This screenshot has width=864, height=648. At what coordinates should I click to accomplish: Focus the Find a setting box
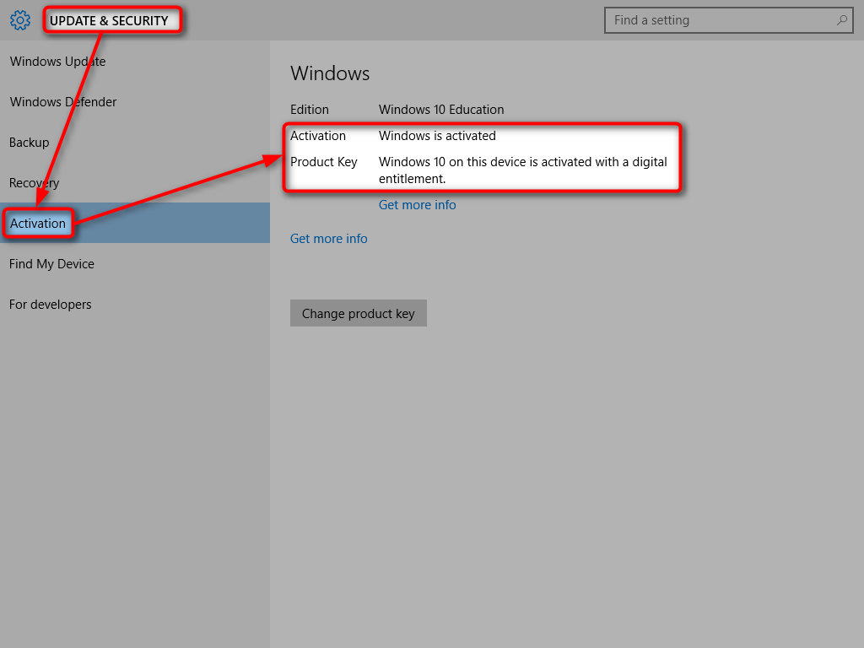[x=728, y=20]
